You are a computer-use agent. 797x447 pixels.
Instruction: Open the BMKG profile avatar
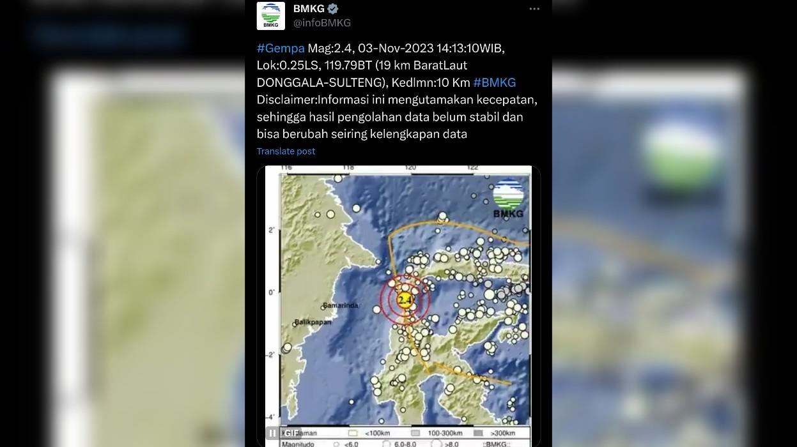click(x=270, y=15)
